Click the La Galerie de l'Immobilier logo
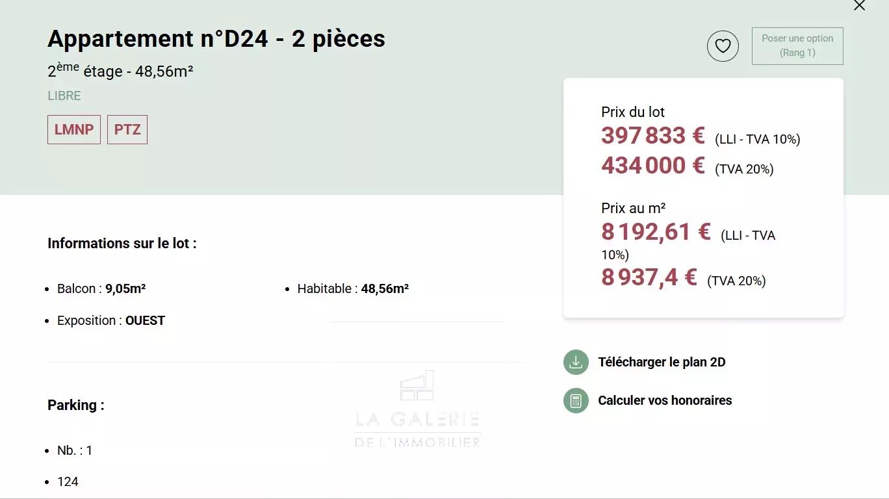Screen dimensions: 889x499 coord(417,410)
